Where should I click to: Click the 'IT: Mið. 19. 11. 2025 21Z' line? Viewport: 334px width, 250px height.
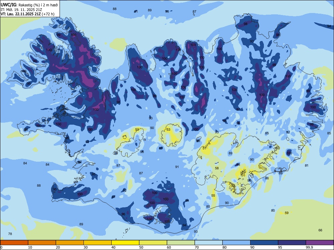pos(21,10)
